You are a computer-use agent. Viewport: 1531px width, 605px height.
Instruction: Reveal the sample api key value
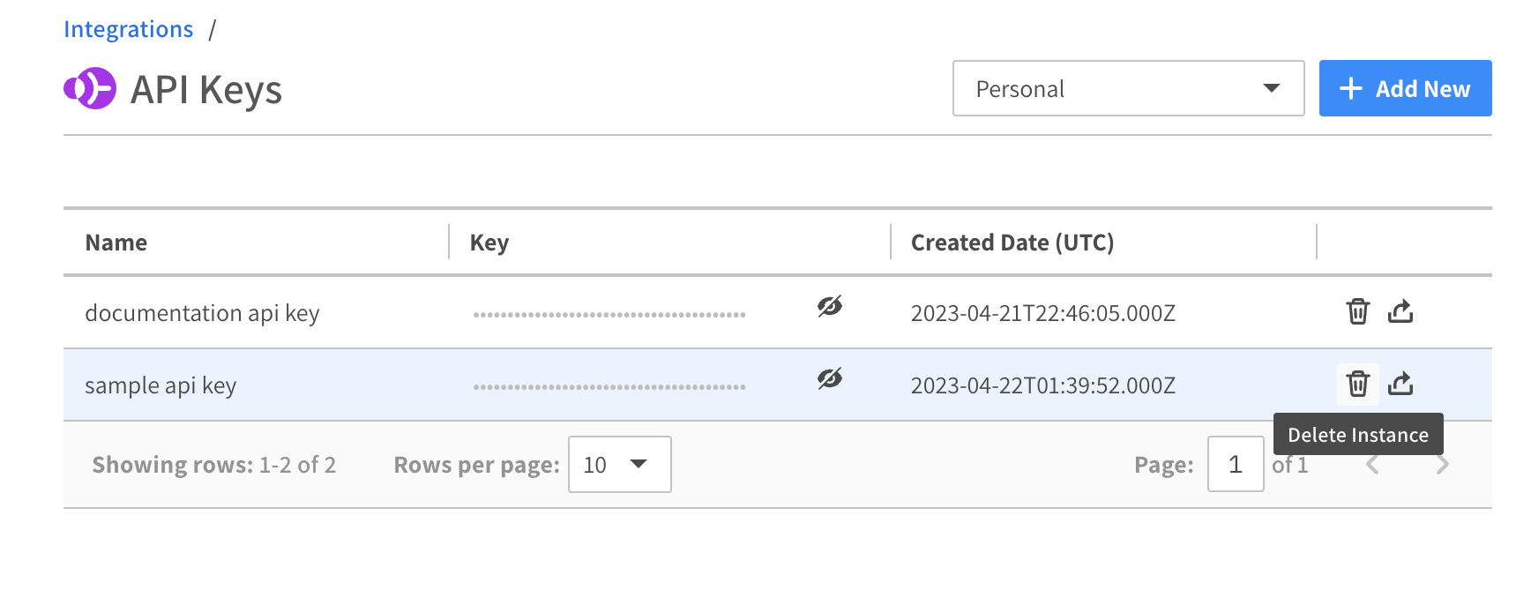click(x=829, y=378)
